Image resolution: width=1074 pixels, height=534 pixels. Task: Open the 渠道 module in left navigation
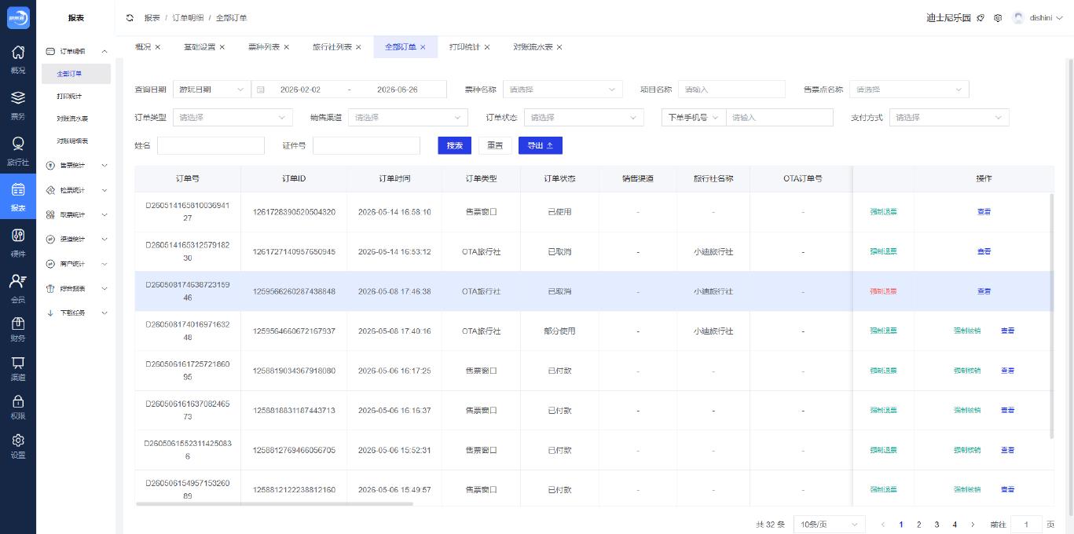click(x=17, y=368)
